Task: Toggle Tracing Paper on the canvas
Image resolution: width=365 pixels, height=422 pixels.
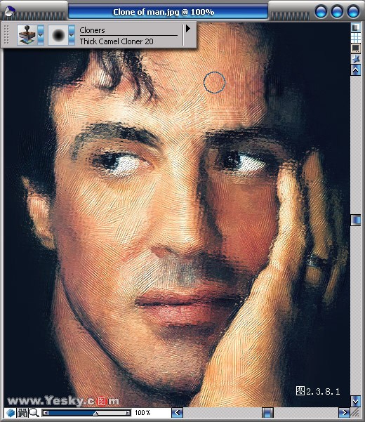Action: point(356,27)
